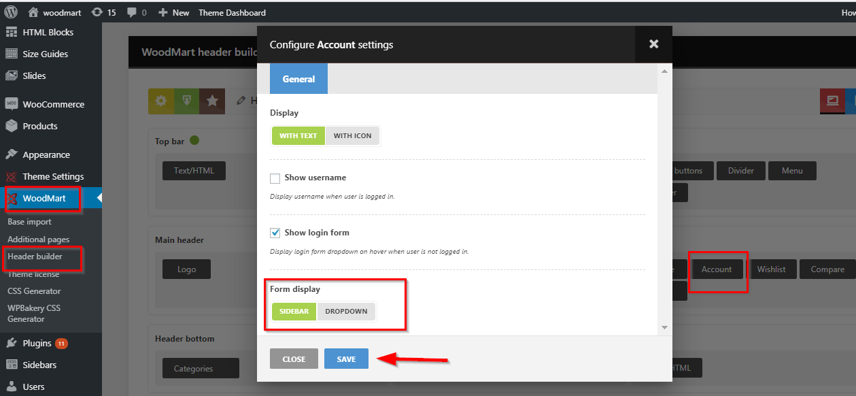Screen dimensions: 856x396
Task: Select WITH TEXT display option
Action: tap(298, 135)
